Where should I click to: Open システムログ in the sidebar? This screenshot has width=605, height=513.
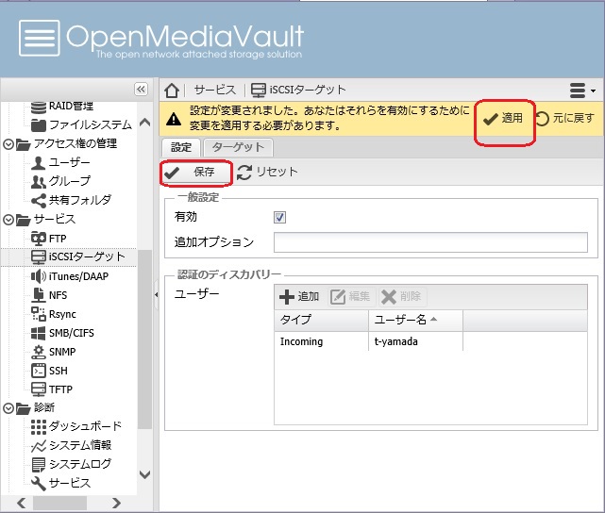click(71, 464)
